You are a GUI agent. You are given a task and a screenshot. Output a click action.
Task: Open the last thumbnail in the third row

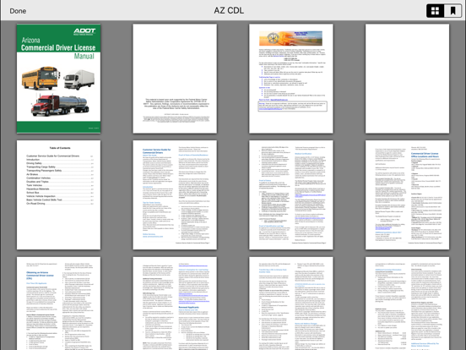pos(407,304)
